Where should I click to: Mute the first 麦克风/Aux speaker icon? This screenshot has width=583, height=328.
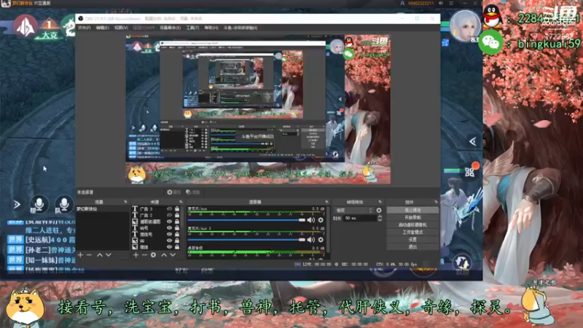pyautogui.click(x=311, y=220)
